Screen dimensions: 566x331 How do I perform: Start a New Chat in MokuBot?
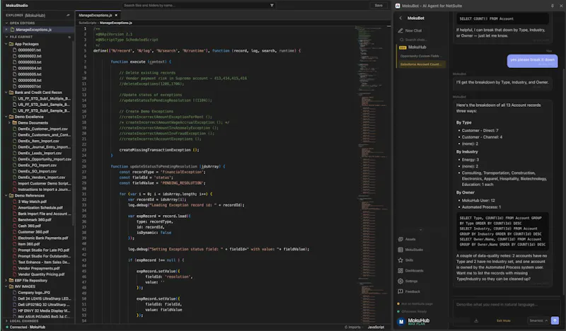pyautogui.click(x=410, y=30)
